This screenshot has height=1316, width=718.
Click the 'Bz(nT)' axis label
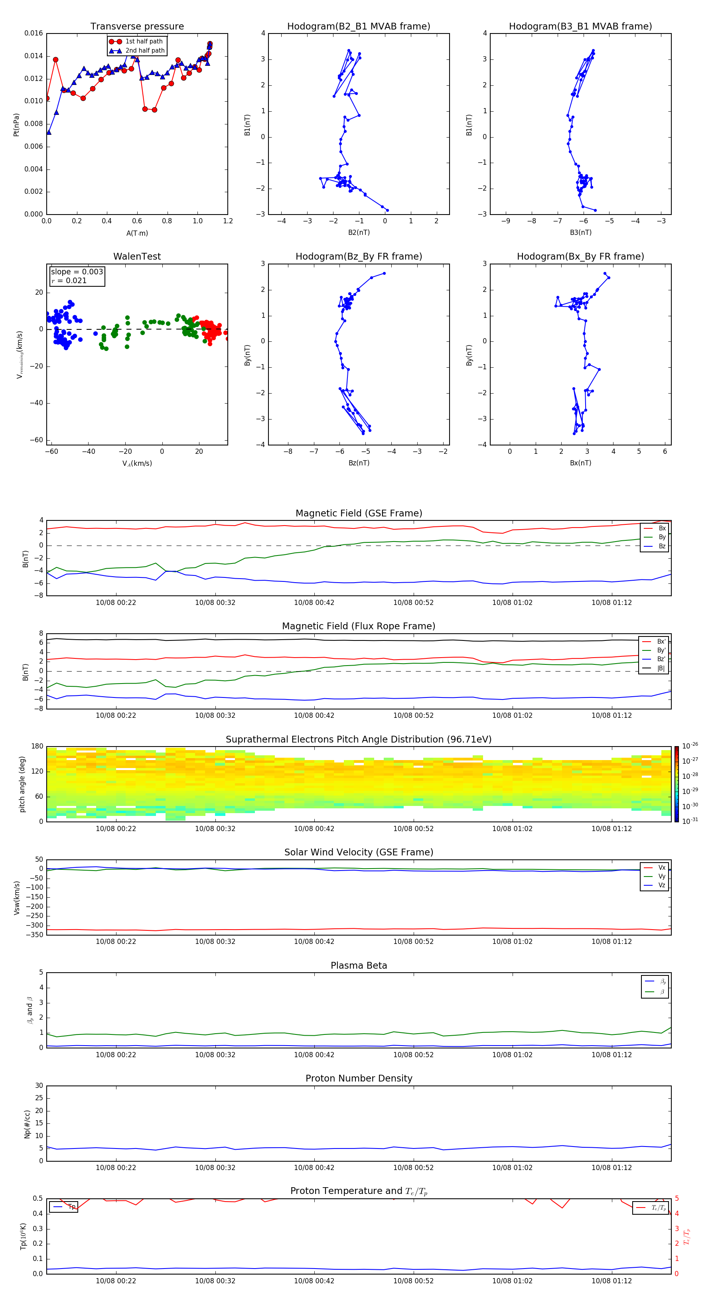point(359,463)
